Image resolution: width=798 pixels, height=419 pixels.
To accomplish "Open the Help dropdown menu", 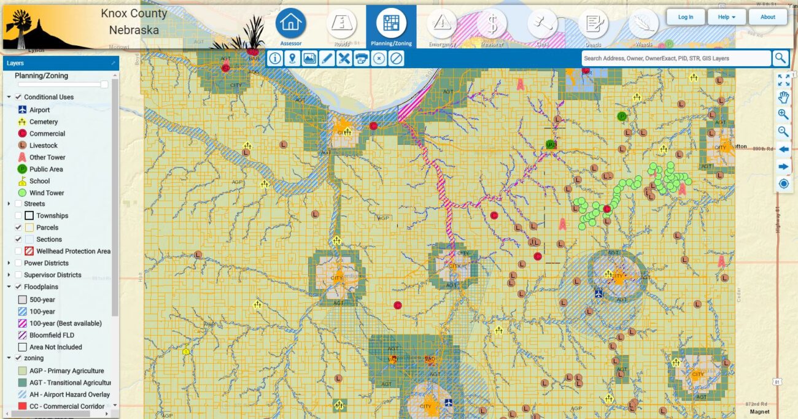I will [726, 17].
